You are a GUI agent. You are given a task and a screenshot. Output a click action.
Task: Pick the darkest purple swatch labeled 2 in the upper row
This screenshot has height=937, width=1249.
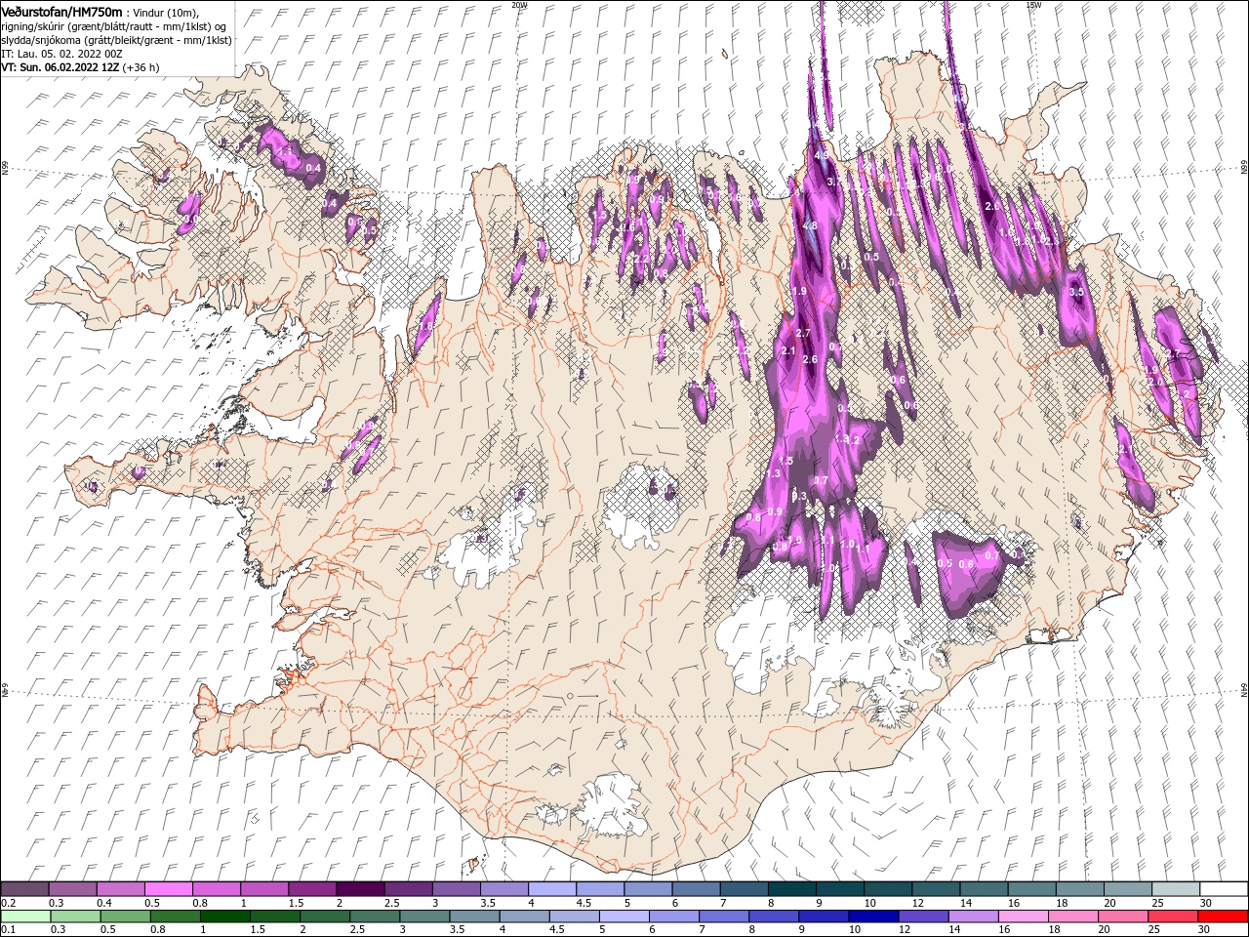pos(360,889)
